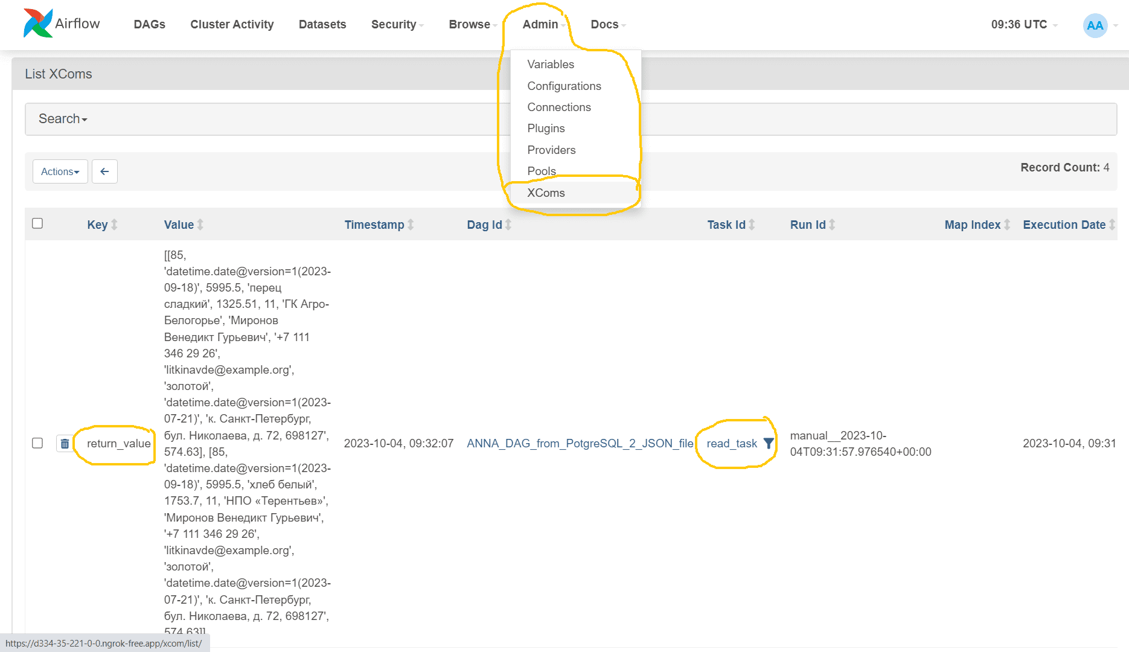
Task: Open the Actions dropdown
Action: point(60,171)
